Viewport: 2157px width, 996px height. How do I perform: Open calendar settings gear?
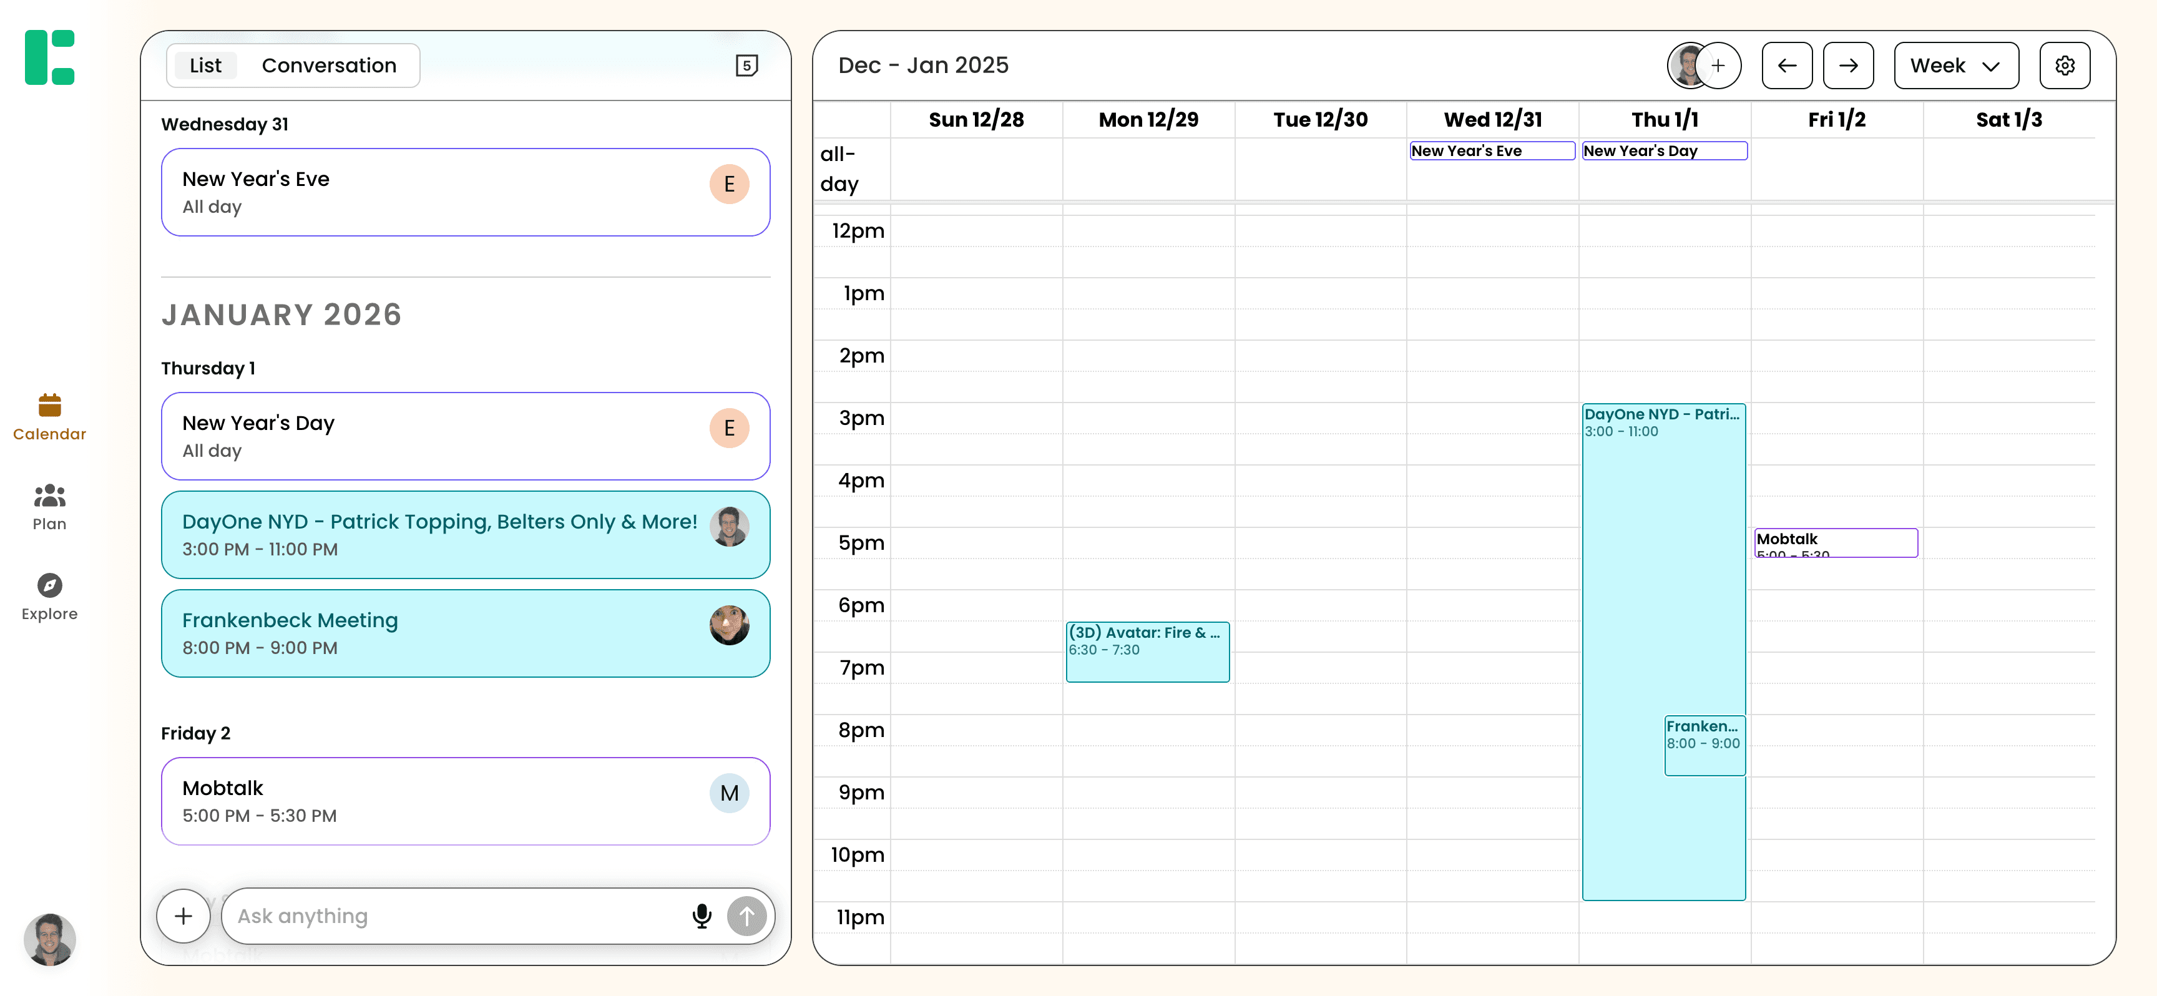[x=2064, y=66]
